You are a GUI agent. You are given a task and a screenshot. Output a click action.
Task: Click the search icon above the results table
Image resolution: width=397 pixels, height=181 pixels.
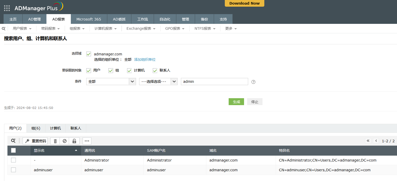13,141
